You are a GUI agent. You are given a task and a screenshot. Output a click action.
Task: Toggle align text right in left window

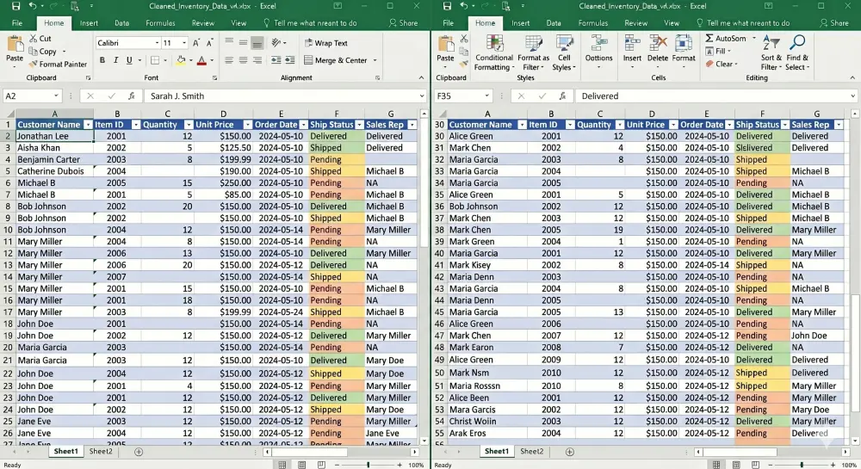click(x=257, y=60)
